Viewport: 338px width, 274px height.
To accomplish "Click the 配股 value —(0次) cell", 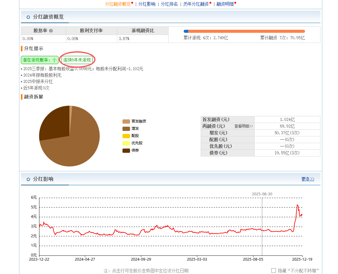I will (287, 140).
